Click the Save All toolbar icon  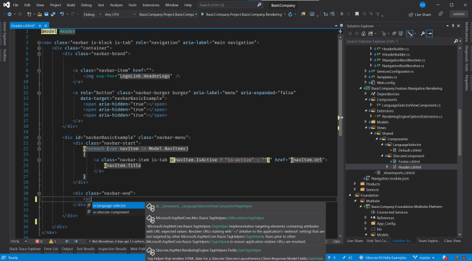52,13
